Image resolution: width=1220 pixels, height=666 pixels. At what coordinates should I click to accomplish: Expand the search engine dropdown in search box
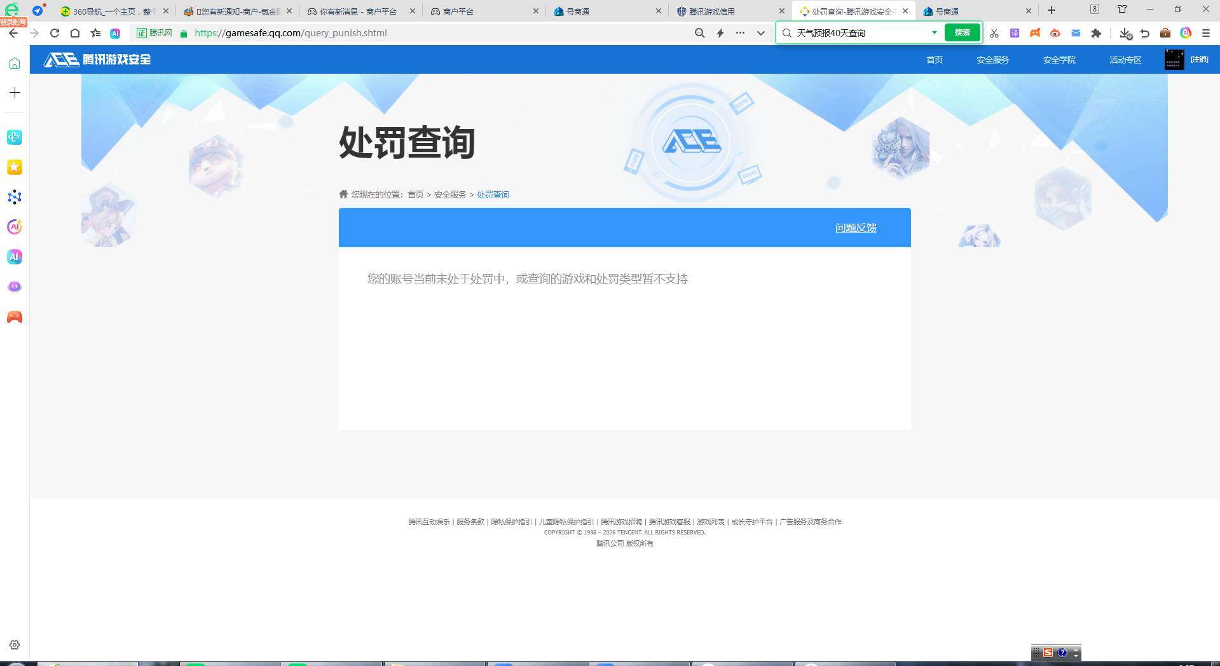934,32
